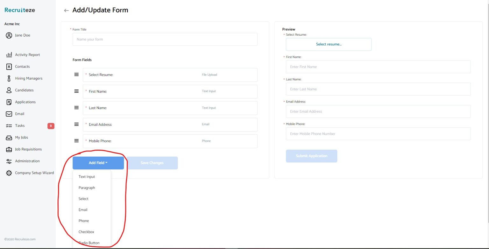Open the Administration panel
The height and width of the screenshot is (249, 489).
pyautogui.click(x=27, y=161)
